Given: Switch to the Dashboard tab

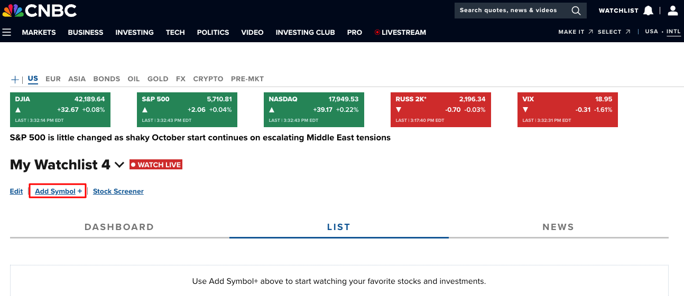Looking at the screenshot, I should [119, 227].
